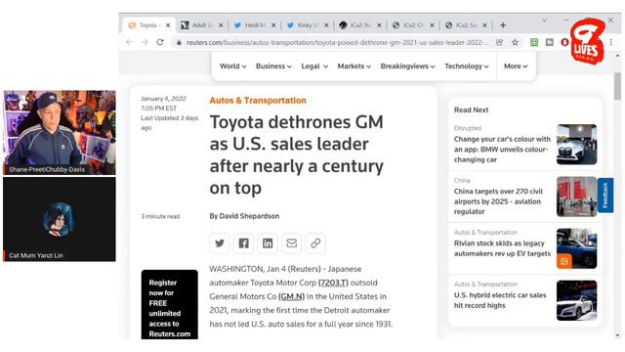Click the site lock icon in address bar
Viewport: 625px width, 352px height.
[x=179, y=42]
